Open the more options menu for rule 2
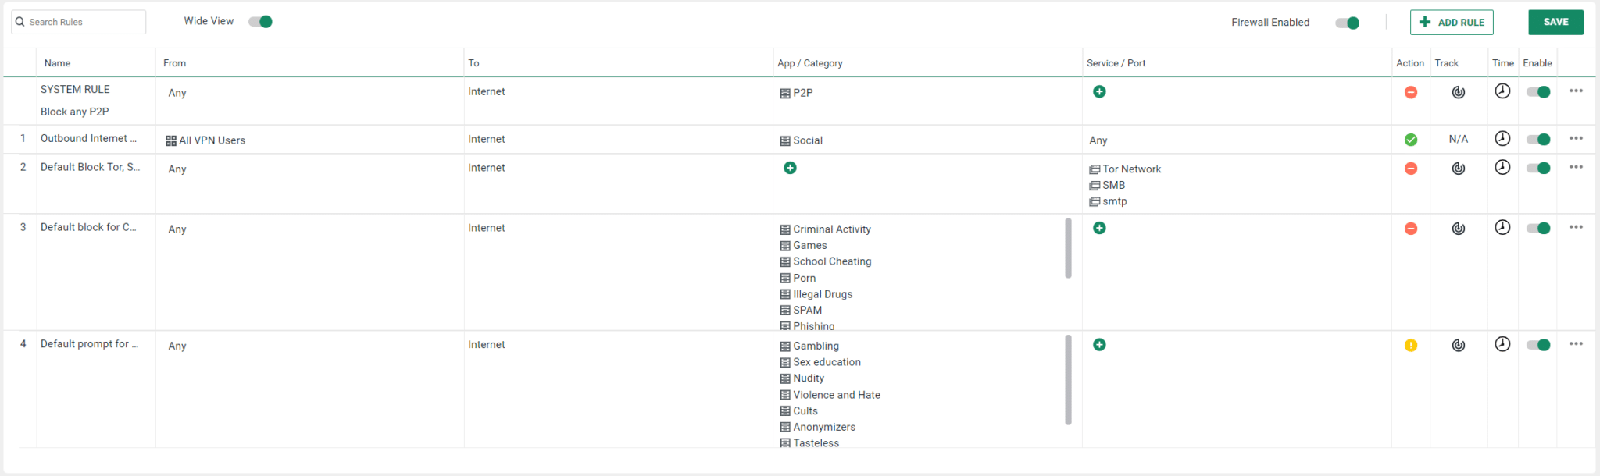 1576,167
